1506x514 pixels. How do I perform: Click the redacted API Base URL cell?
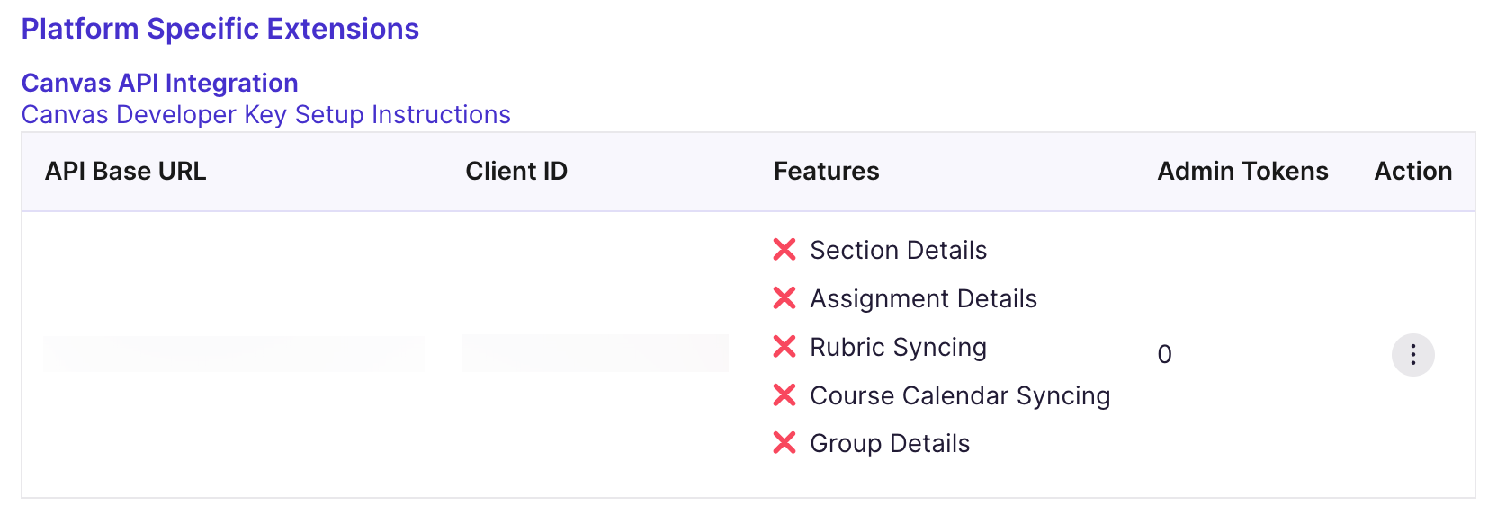pos(234,354)
